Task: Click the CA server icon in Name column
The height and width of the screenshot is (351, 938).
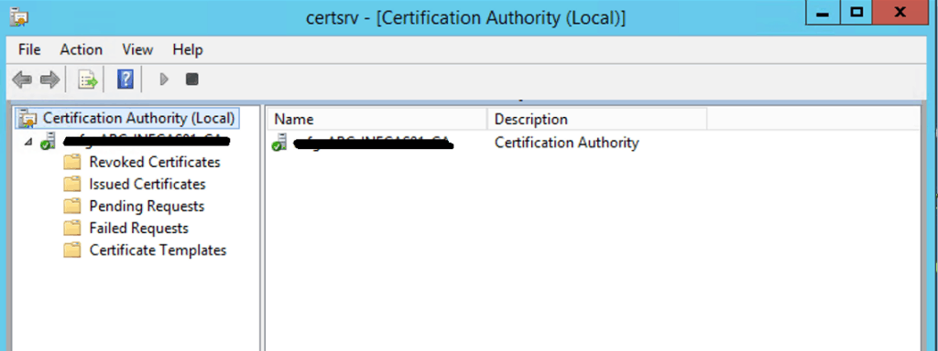Action: 279,143
